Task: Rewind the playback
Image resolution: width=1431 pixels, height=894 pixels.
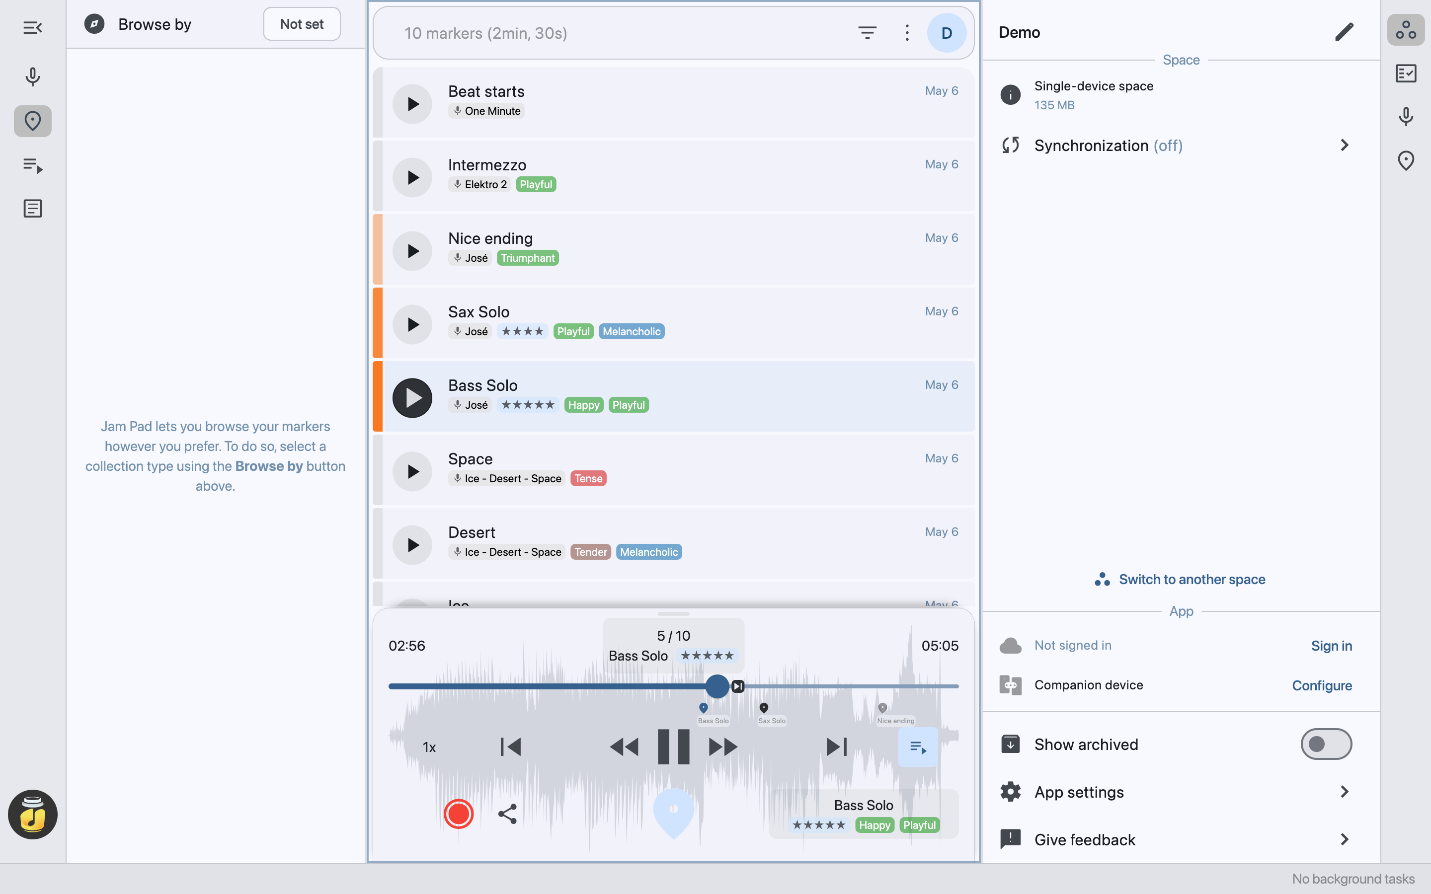Action: [624, 747]
